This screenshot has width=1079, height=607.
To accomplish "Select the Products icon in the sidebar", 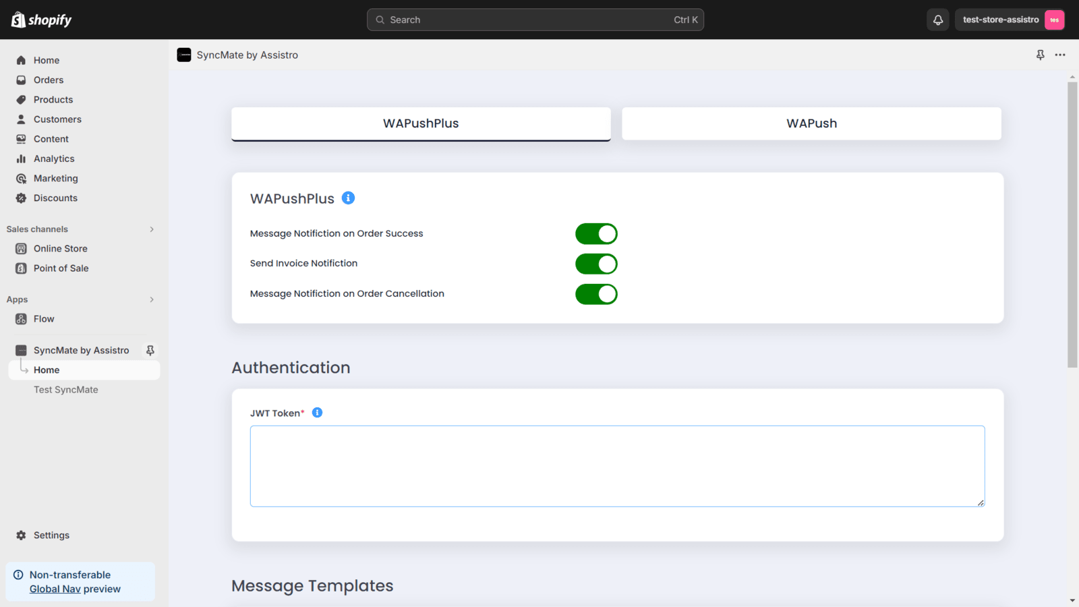I will (21, 99).
